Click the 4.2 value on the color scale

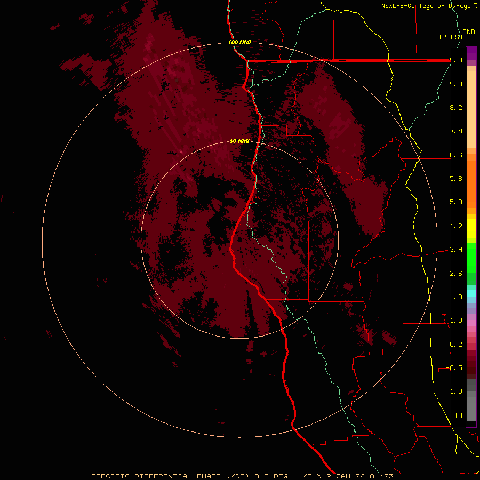(x=456, y=226)
